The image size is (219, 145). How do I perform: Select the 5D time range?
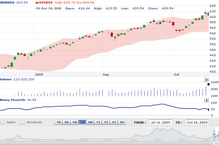(x=66, y=122)
